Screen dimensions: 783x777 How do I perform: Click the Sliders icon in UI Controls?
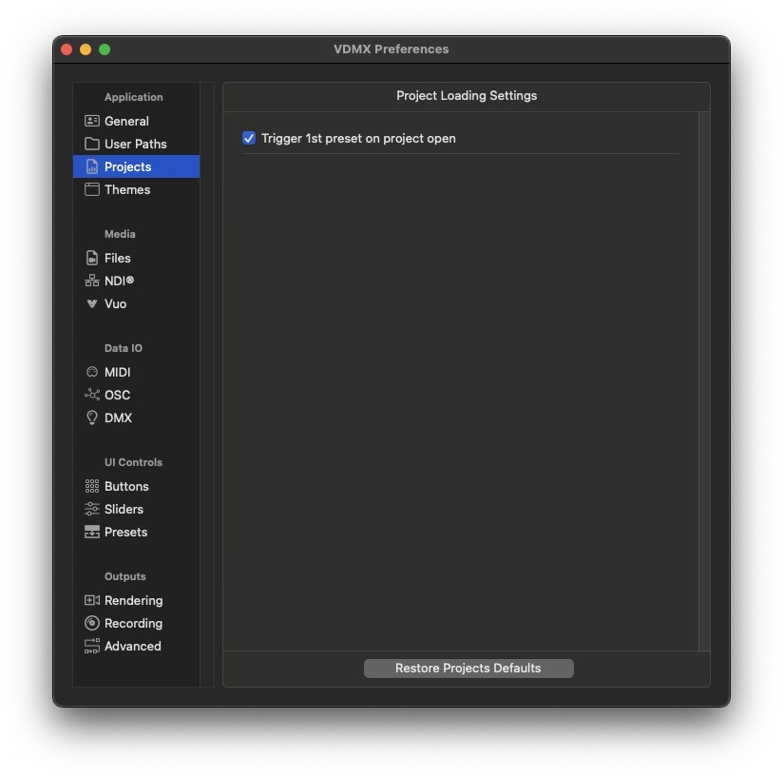coord(92,509)
